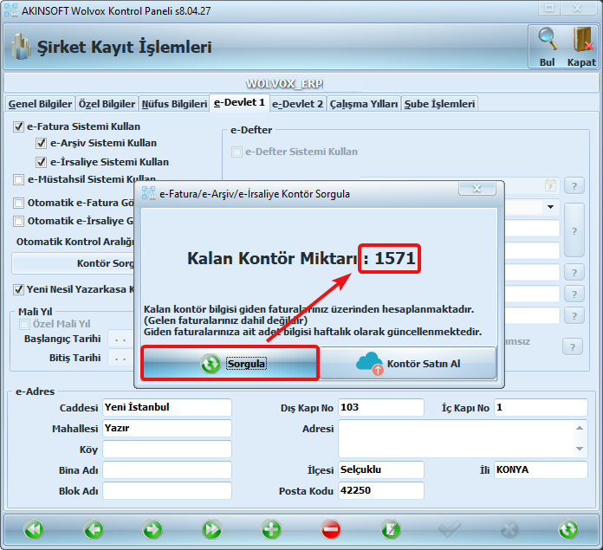Go to next record with right arrow
The image size is (603, 550).
(x=152, y=528)
